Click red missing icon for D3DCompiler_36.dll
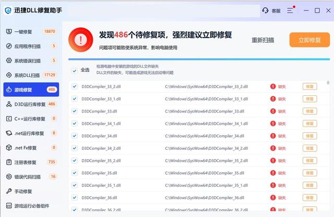The image size is (334, 217). (x=273, y=198)
